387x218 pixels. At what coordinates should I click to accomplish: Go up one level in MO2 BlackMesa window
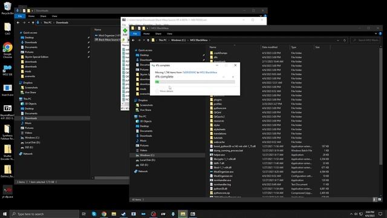click(148, 40)
